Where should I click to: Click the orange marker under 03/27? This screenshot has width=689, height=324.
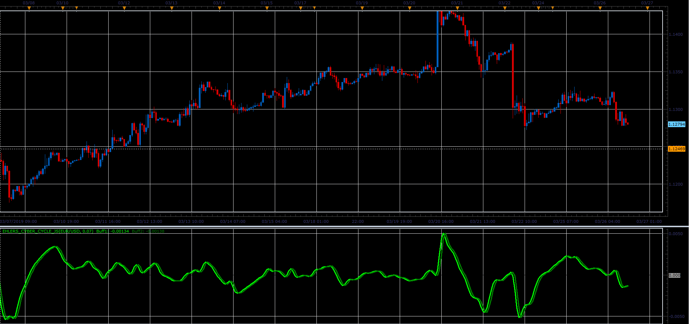(648, 8)
